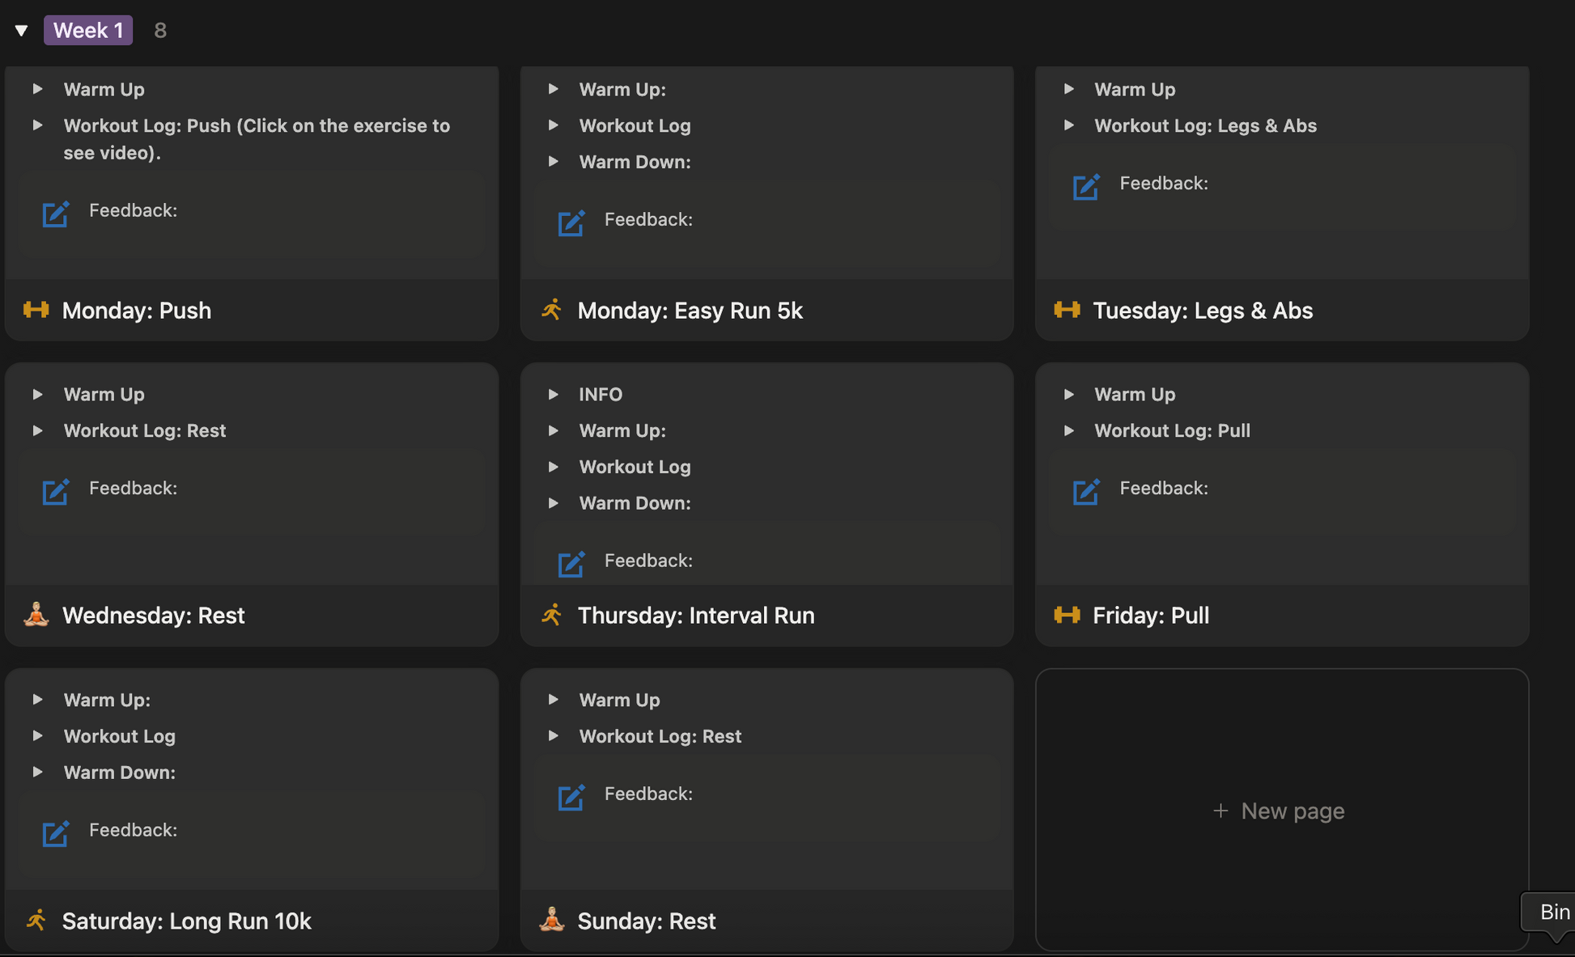Expand Workout Log: Push toggle arrow

[38, 125]
